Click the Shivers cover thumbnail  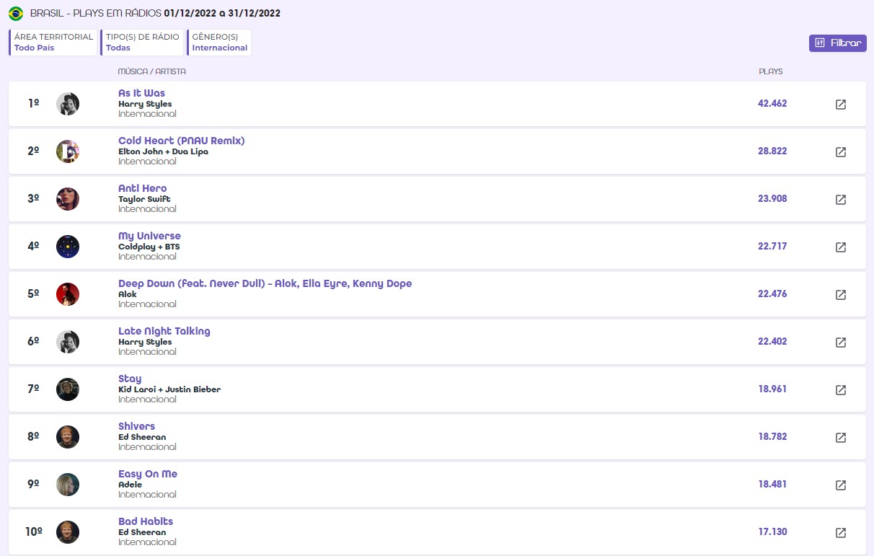coord(68,437)
